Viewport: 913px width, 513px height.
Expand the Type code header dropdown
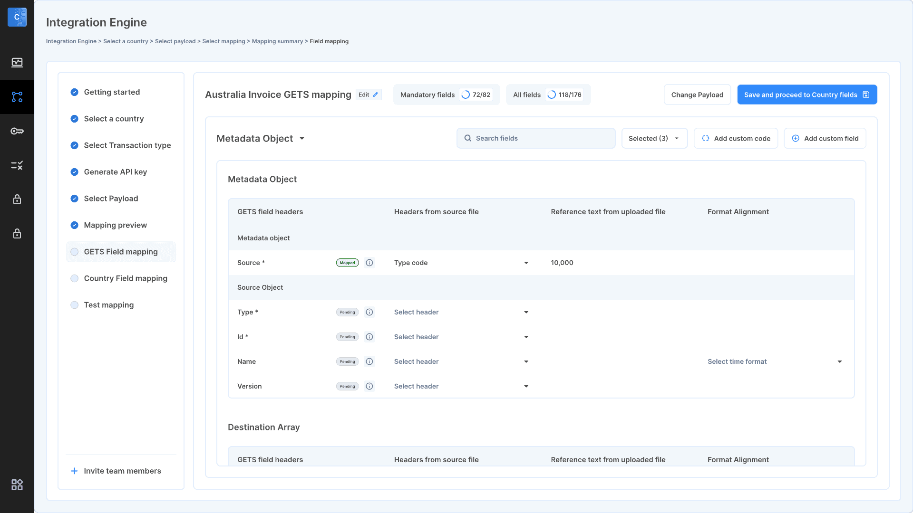coord(526,263)
